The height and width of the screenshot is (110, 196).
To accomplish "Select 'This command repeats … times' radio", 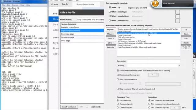I will coord(149,107).
